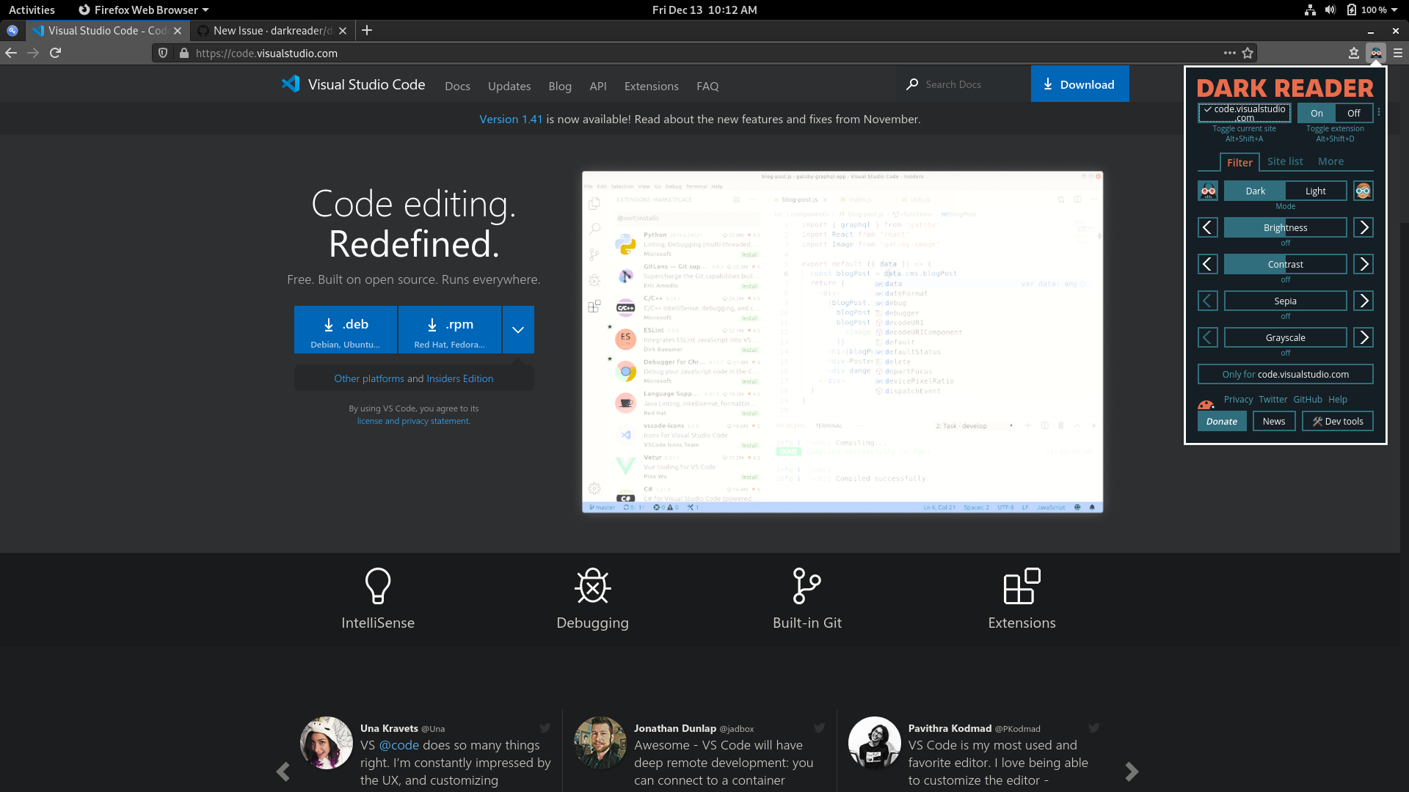The width and height of the screenshot is (1409, 792).
Task: Click the Donate button
Action: (1221, 421)
